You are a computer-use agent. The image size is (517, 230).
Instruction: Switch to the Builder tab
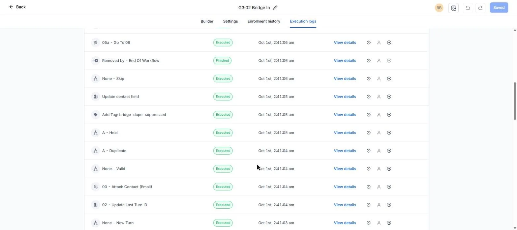[207, 21]
